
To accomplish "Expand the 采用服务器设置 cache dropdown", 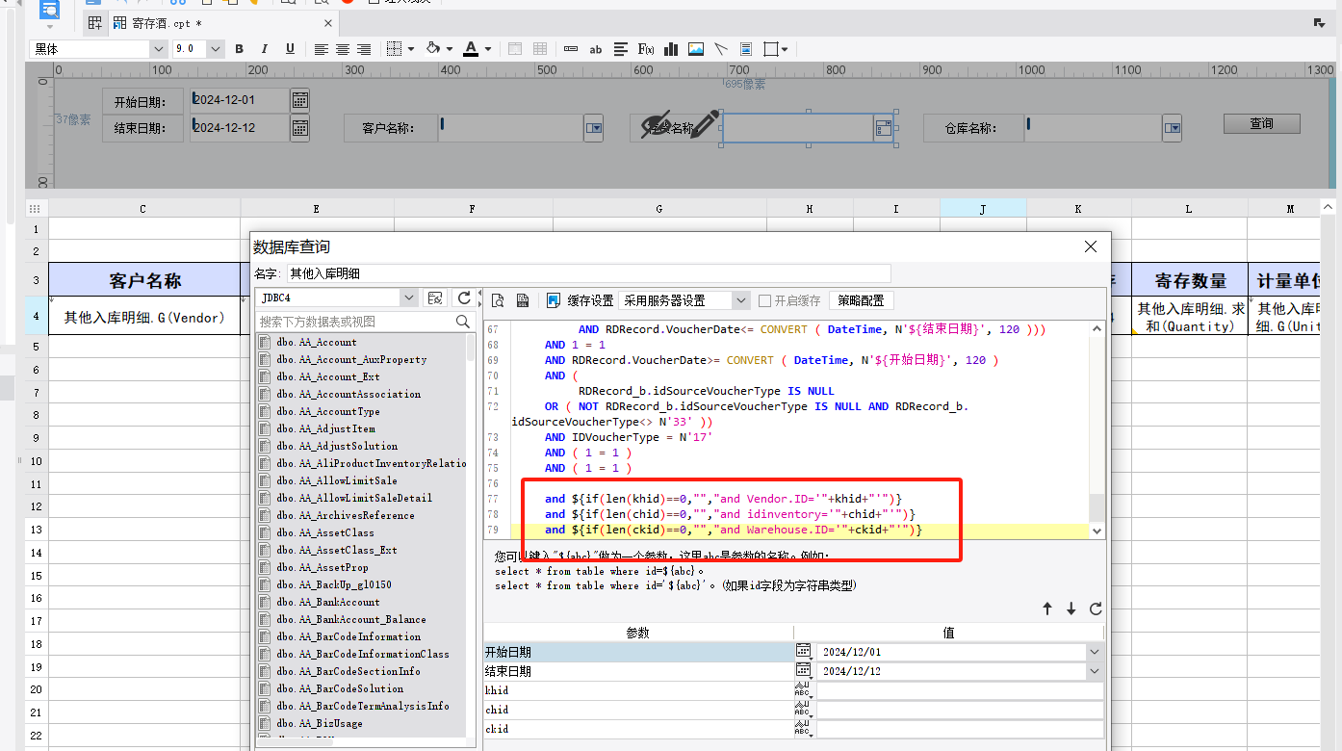I will [x=740, y=300].
